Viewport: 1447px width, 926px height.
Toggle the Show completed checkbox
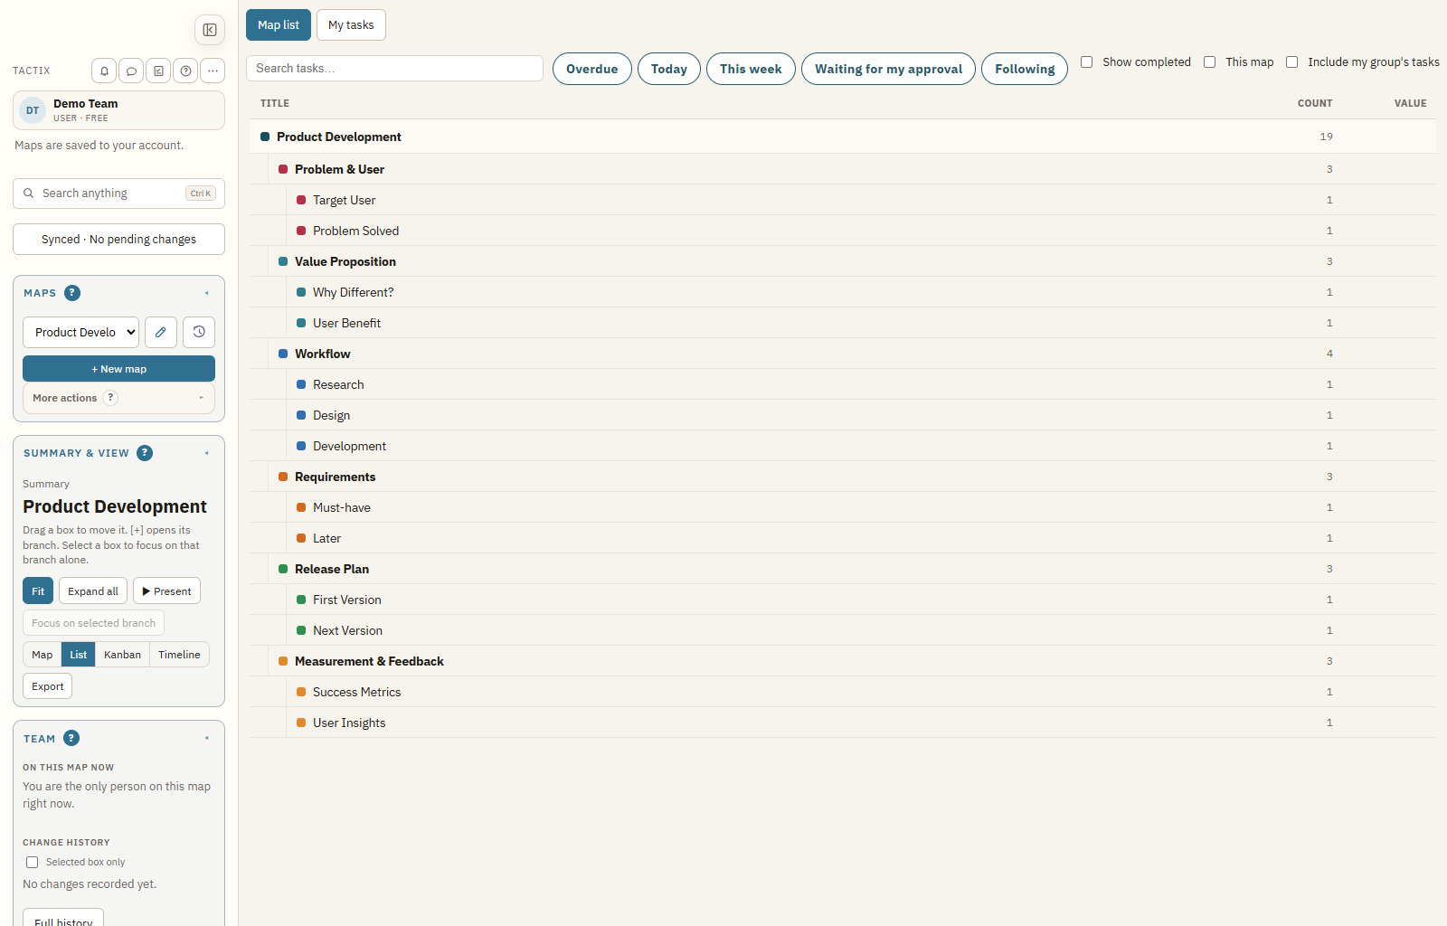click(1087, 62)
